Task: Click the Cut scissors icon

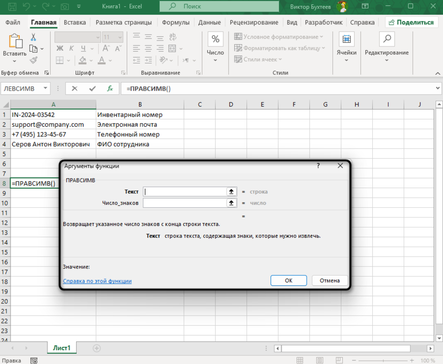Action: click(34, 37)
